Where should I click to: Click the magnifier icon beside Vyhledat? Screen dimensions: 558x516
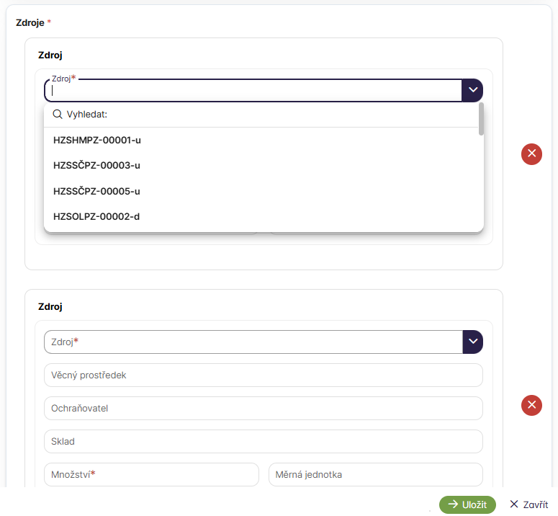click(x=58, y=114)
